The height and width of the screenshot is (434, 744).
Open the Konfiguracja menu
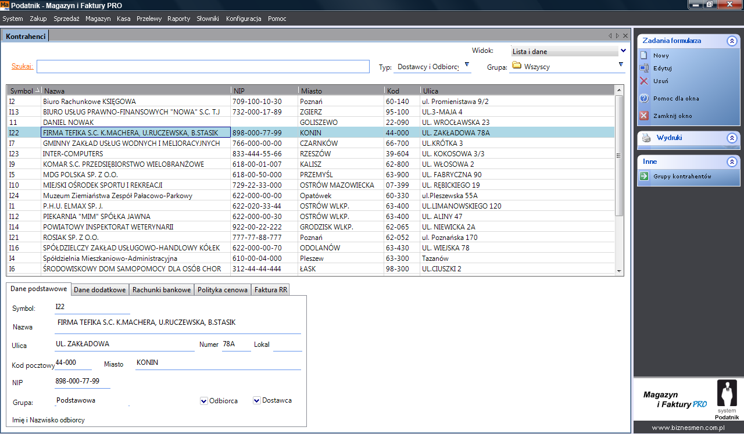[x=244, y=19]
